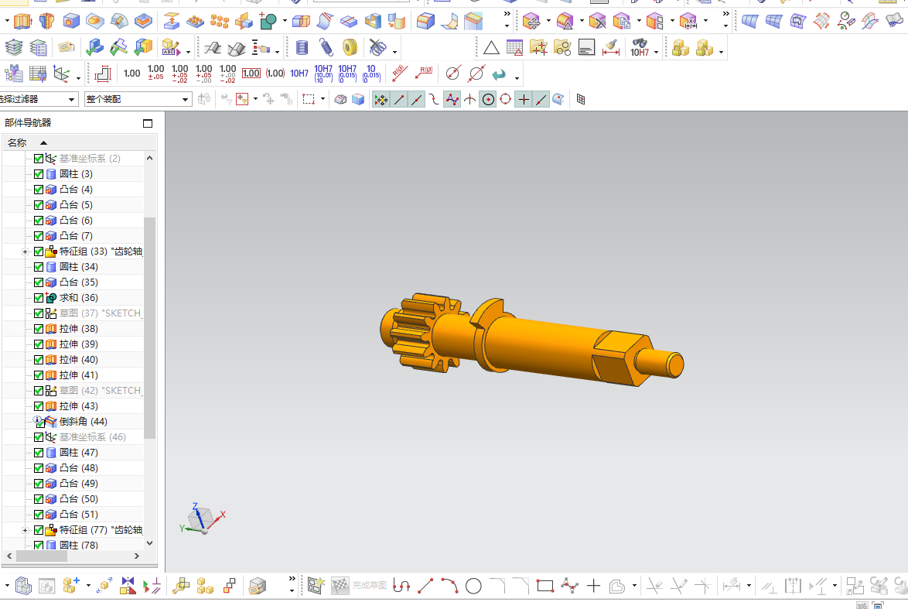Expand the 特征组 (33) tree node
The image size is (908, 609).
click(25, 251)
